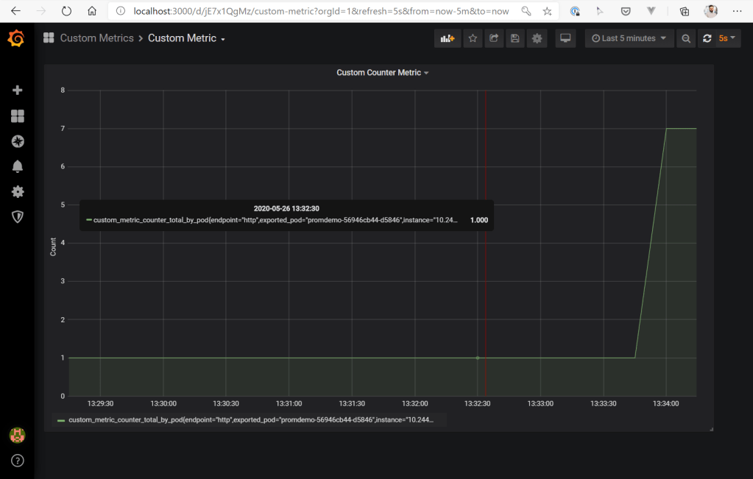This screenshot has height=479, width=753.
Task: Open dashboard settings gear in toolbar
Action: coord(537,38)
